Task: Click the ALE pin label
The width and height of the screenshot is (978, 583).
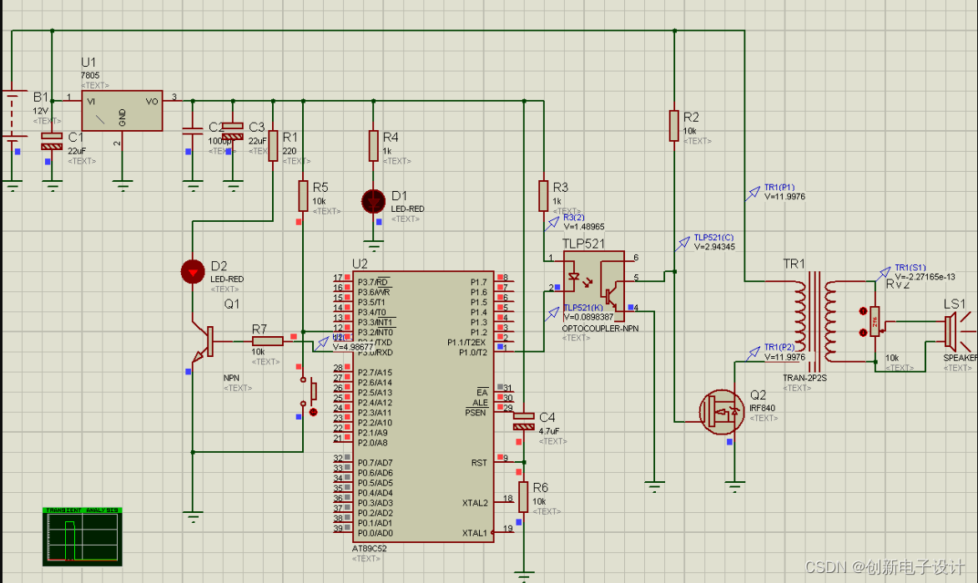Action: pos(481,403)
